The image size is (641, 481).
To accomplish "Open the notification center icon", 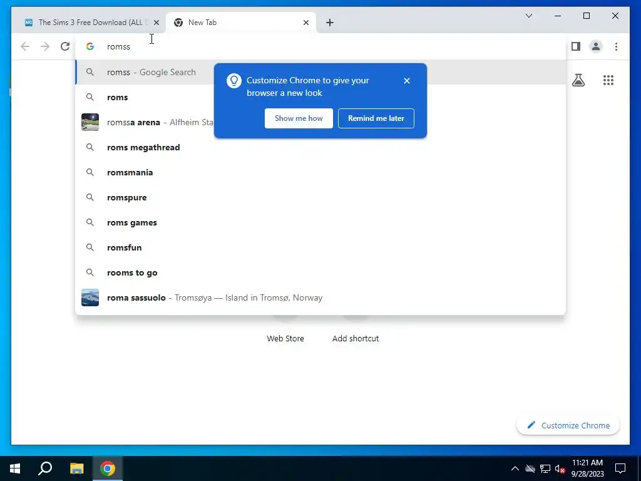I will pos(620,468).
